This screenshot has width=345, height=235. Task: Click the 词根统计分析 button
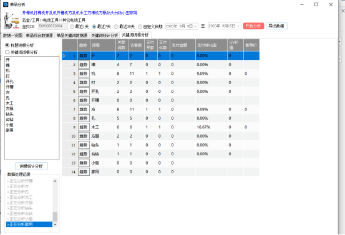tap(31, 166)
